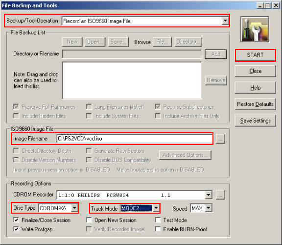Click Restore Defaults

255,104
